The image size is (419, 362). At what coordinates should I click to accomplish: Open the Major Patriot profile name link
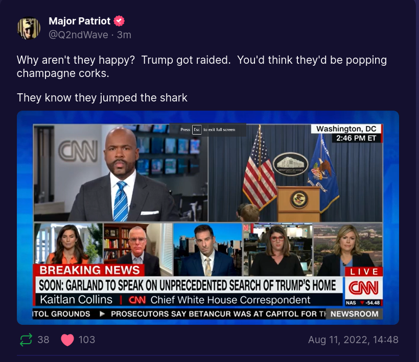point(79,21)
